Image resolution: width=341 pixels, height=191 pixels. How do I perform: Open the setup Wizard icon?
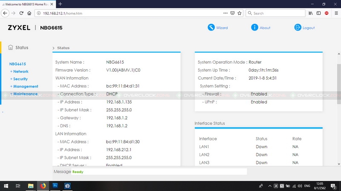211,27
